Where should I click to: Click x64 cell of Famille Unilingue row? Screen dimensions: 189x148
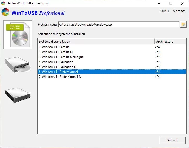pyautogui.click(x=157, y=57)
